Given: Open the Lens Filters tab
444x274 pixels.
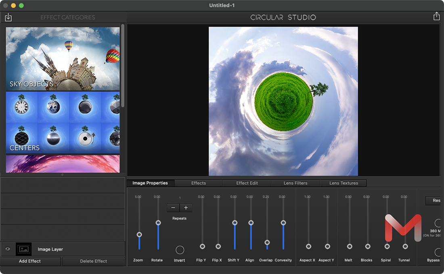Looking at the screenshot, I should click(295, 183).
